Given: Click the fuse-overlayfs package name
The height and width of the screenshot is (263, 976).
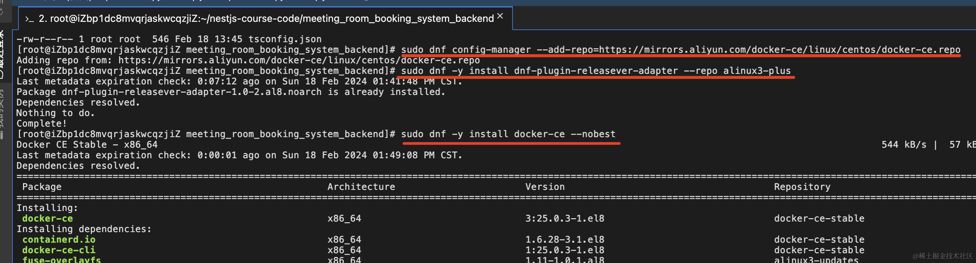Looking at the screenshot, I should (x=61, y=260).
